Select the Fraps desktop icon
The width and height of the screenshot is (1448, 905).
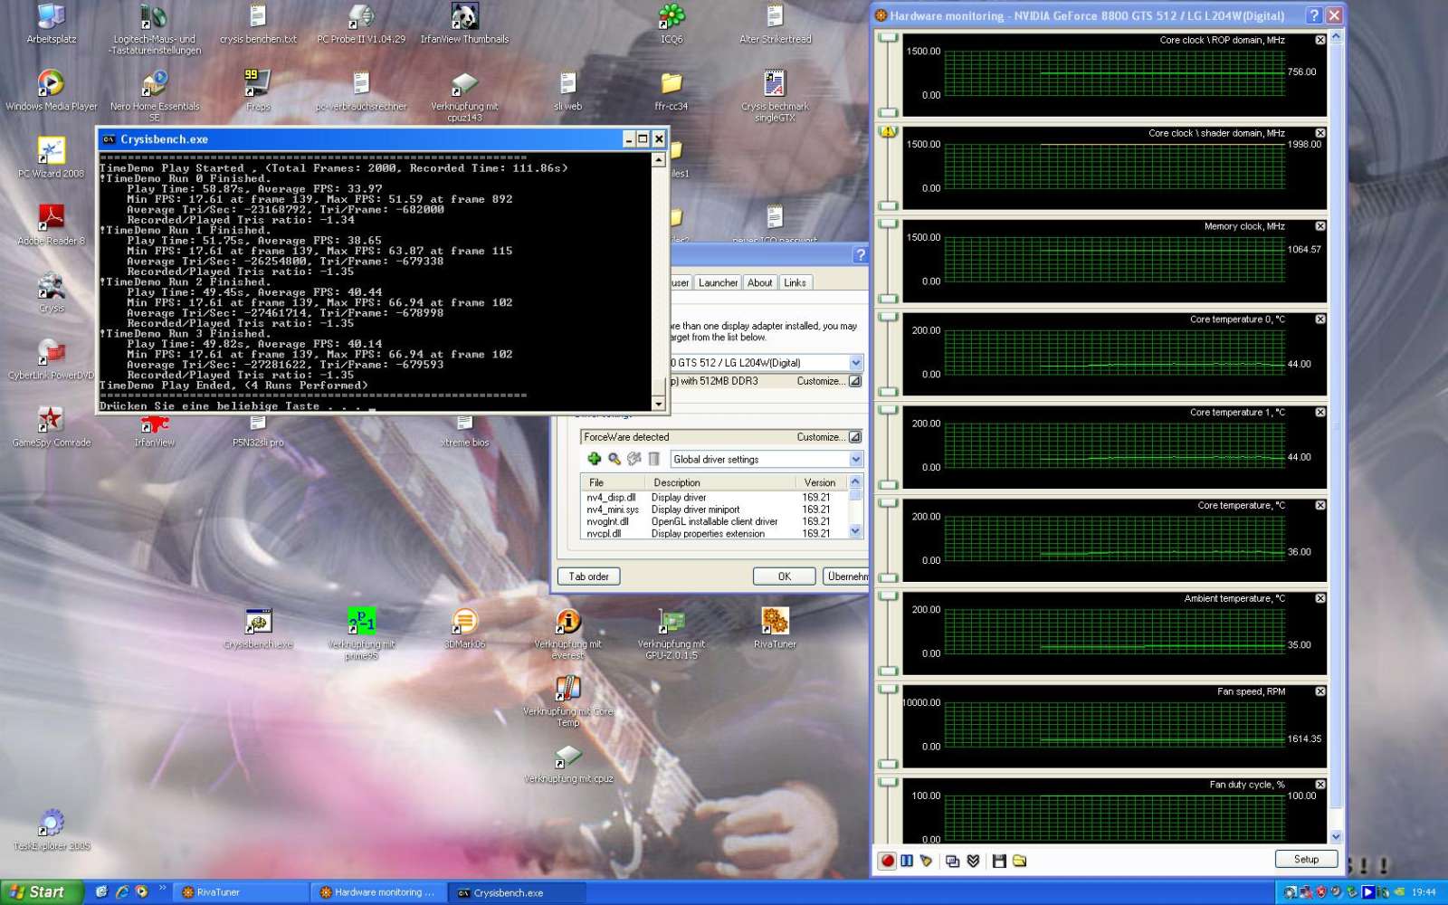pyautogui.click(x=258, y=90)
